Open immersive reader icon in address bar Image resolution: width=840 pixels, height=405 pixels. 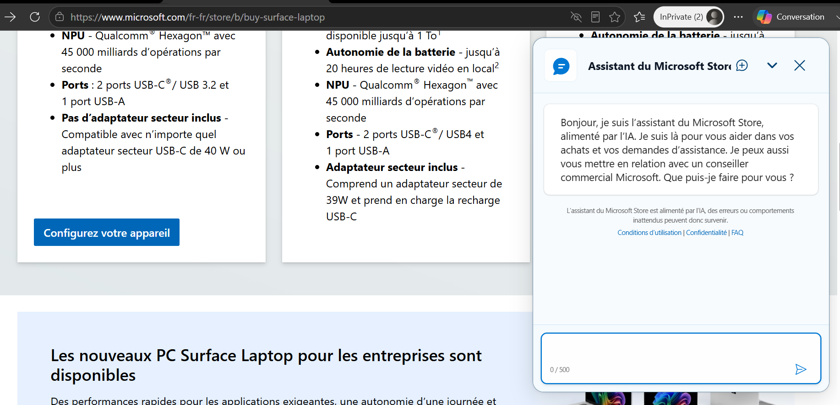pos(595,17)
